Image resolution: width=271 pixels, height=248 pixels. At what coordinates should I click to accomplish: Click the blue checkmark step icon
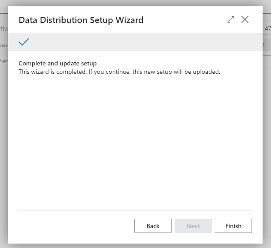[x=24, y=42]
